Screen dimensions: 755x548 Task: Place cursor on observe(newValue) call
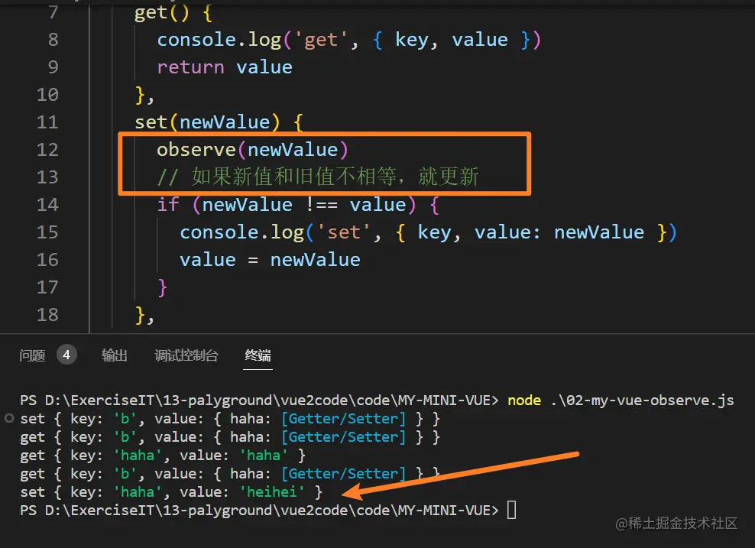coord(252,150)
